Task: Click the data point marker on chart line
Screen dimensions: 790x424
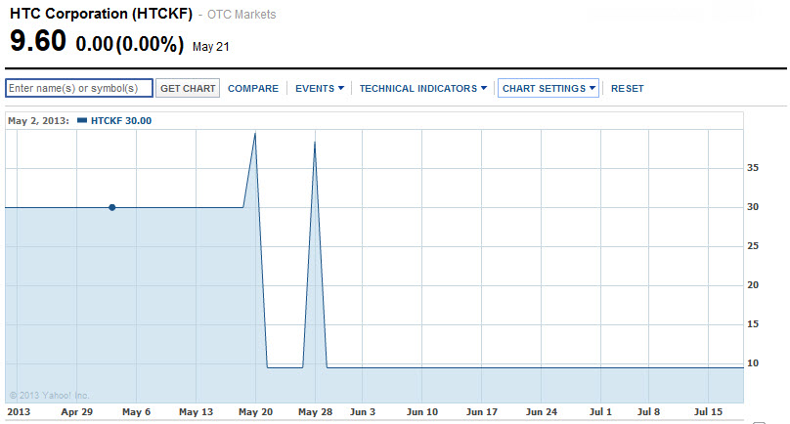Action: (112, 207)
